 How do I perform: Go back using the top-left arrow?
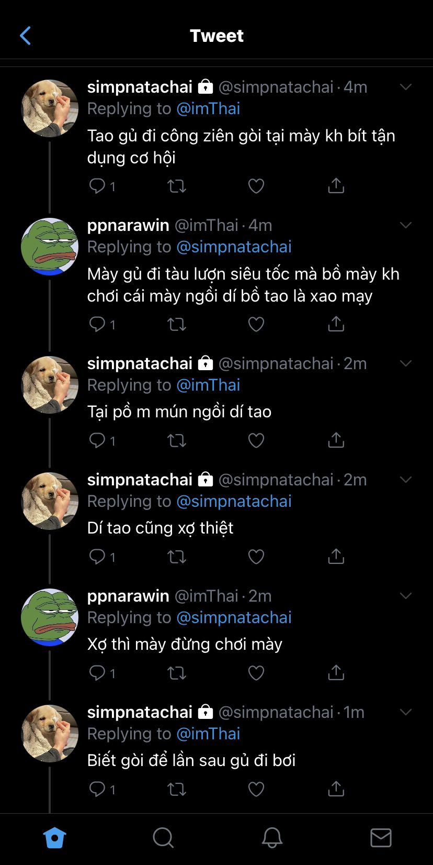pos(25,36)
